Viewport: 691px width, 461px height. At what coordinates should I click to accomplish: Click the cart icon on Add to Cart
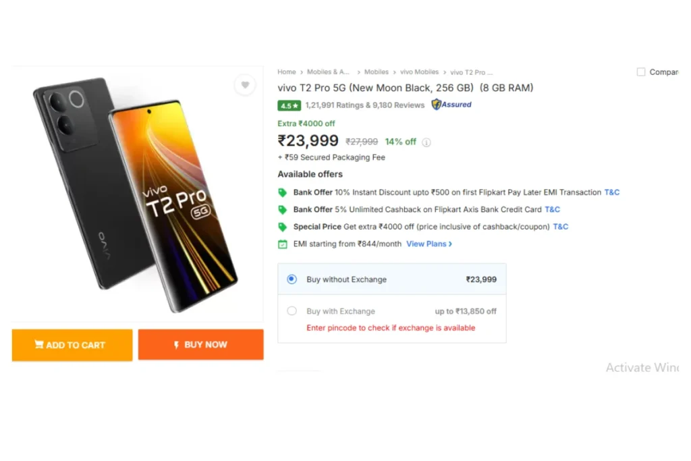(39, 344)
